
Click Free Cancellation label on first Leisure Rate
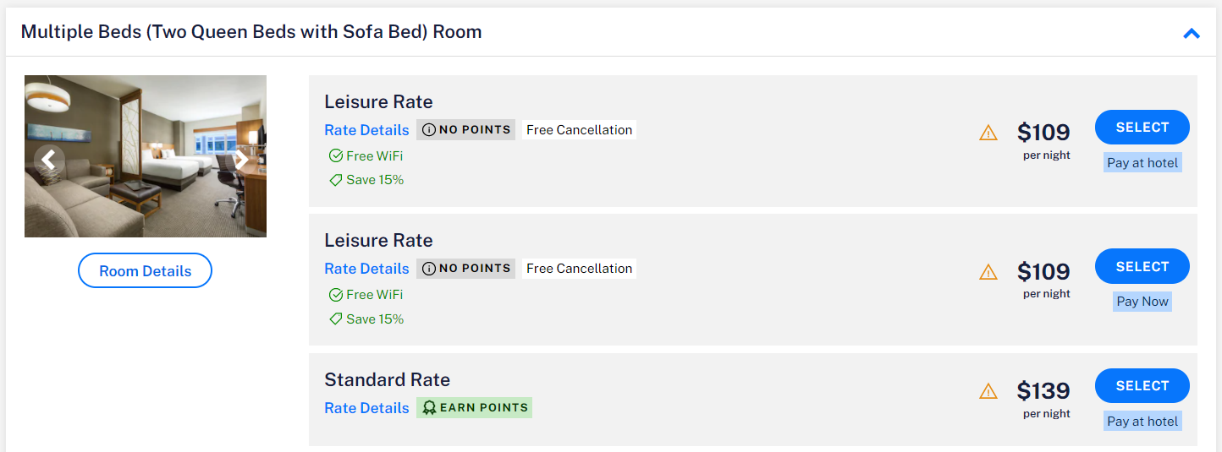pyautogui.click(x=579, y=130)
